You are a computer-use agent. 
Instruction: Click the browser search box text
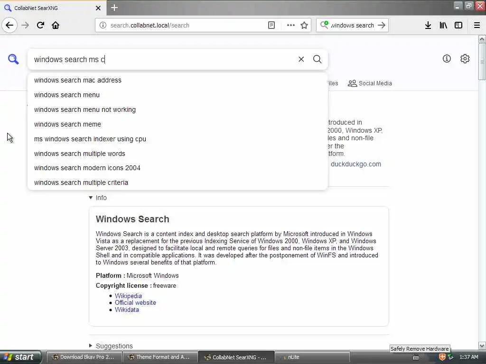coord(353,26)
